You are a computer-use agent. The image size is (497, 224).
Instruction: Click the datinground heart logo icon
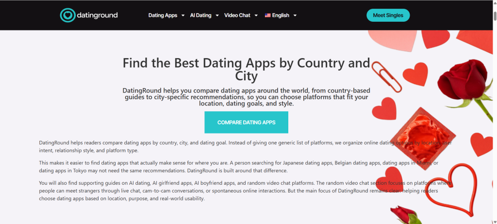click(x=67, y=15)
